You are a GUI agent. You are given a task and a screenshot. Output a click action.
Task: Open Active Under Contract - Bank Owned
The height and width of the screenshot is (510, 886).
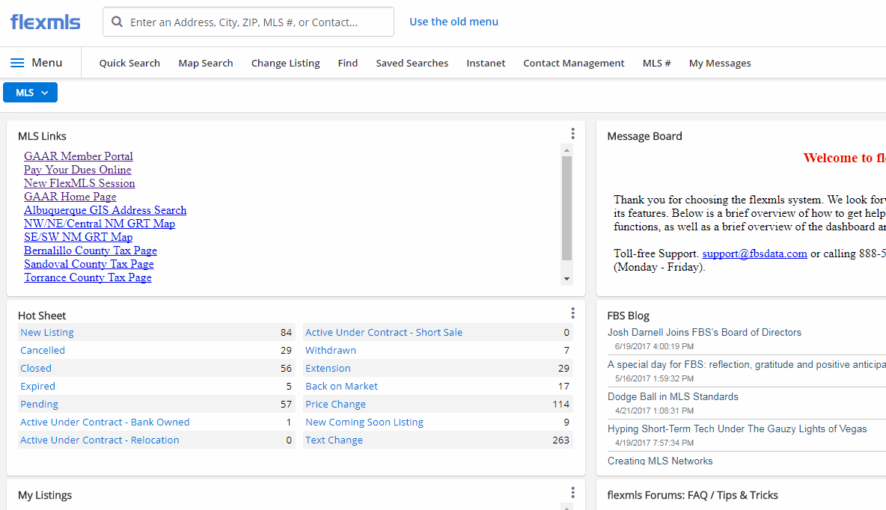click(x=105, y=423)
